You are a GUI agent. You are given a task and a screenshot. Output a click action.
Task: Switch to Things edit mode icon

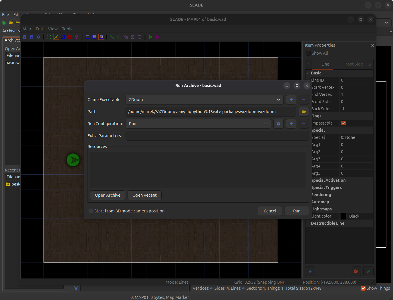[70, 37]
